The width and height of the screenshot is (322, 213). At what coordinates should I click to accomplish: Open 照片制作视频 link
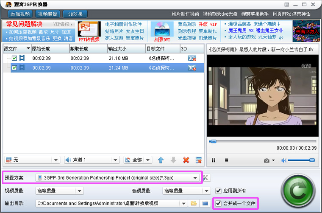(185, 14)
